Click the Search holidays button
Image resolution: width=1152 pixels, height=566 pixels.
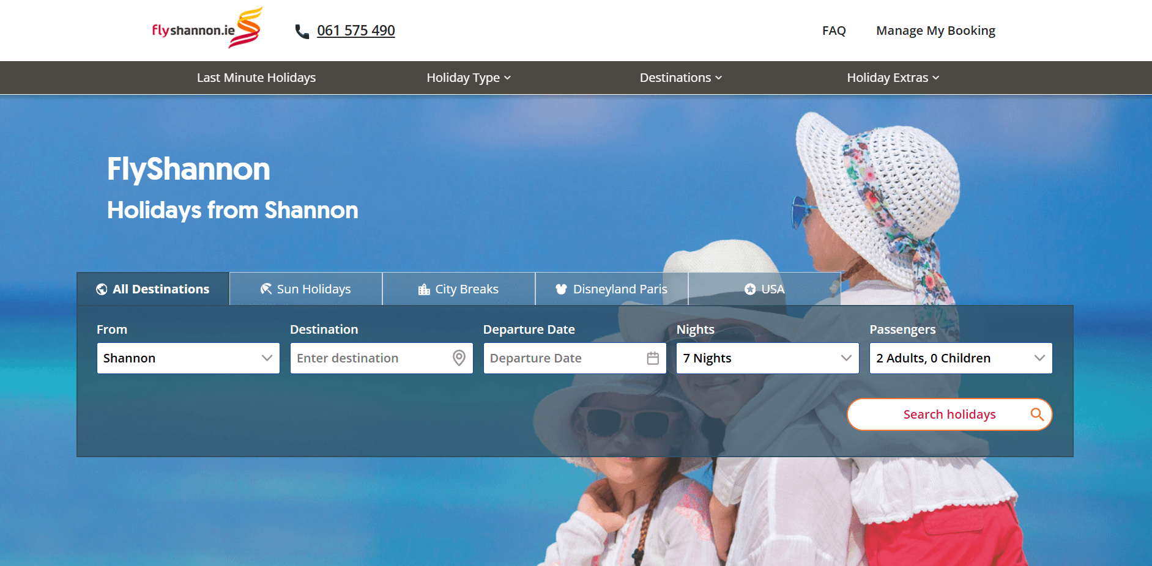pyautogui.click(x=949, y=414)
